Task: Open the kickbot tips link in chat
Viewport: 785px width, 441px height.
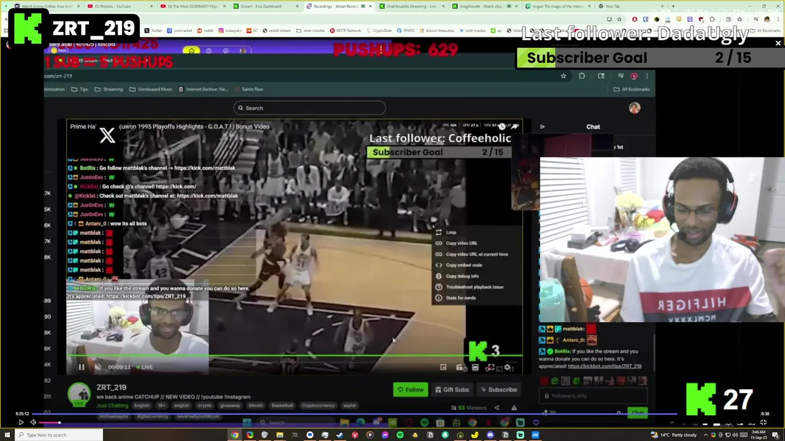Action: click(x=605, y=366)
